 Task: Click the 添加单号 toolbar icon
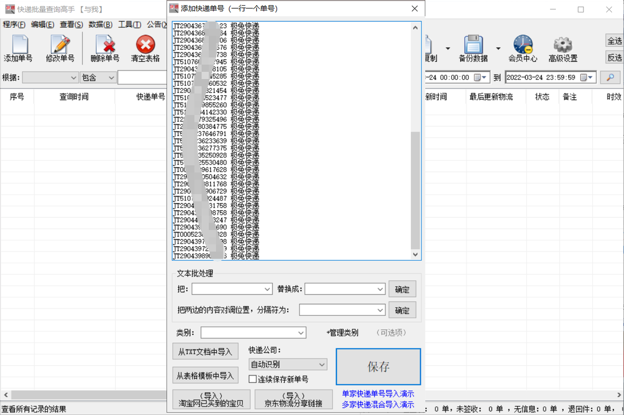point(19,45)
